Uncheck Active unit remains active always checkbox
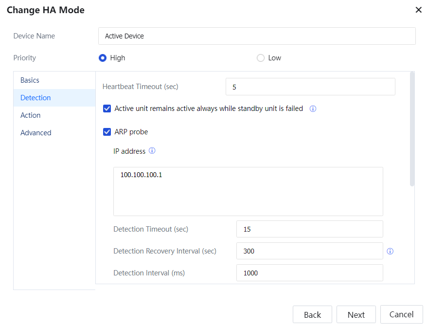Viewport: 427px width, 327px height. tap(107, 109)
